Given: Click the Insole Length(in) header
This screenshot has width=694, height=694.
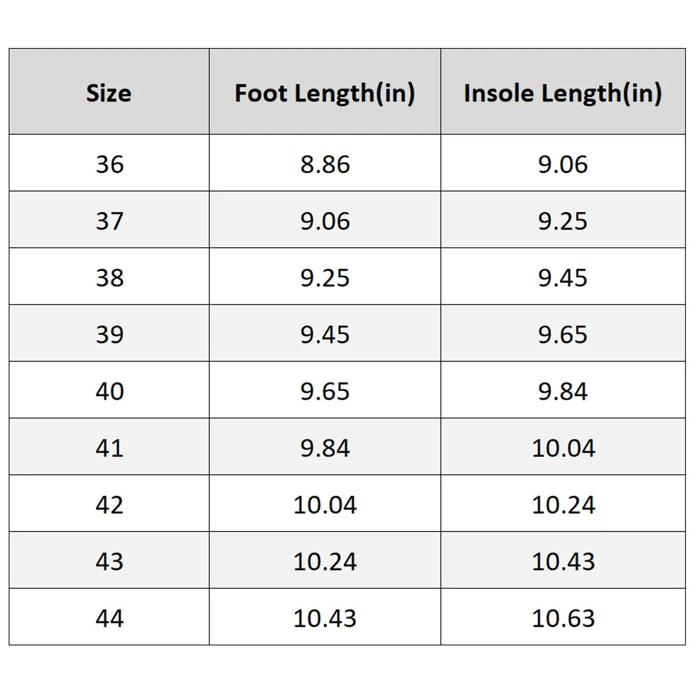Looking at the screenshot, I should click(563, 93).
